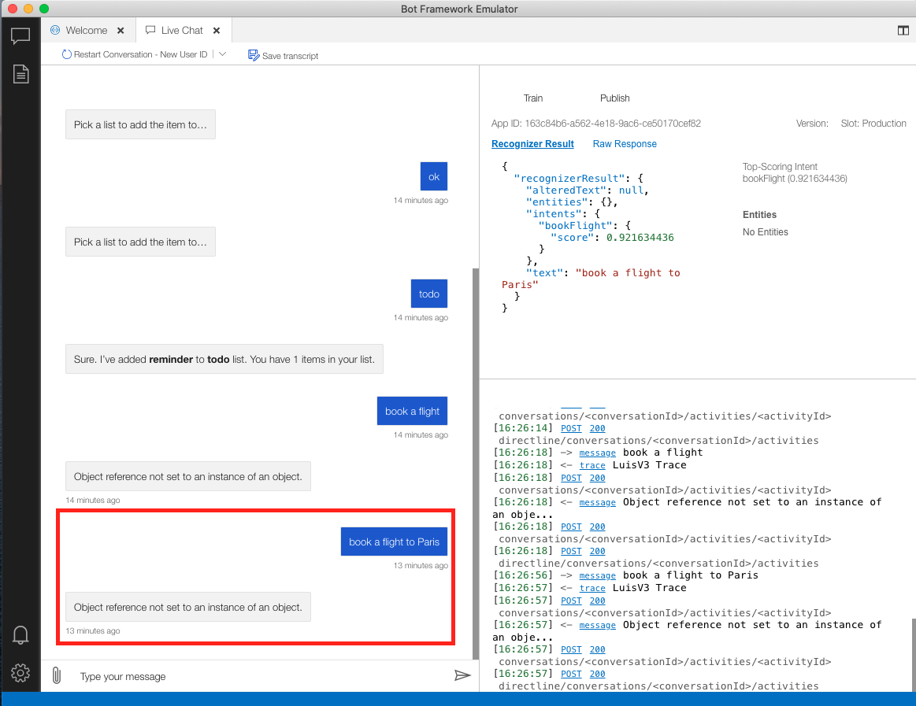Open the chat bubble icon in left sidebar
Screen dimensions: 916x706
coord(20,36)
